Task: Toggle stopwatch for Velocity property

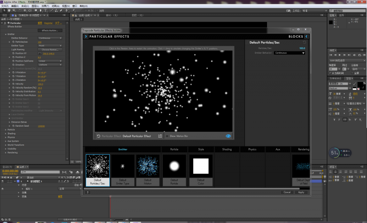Action: tap(13, 84)
